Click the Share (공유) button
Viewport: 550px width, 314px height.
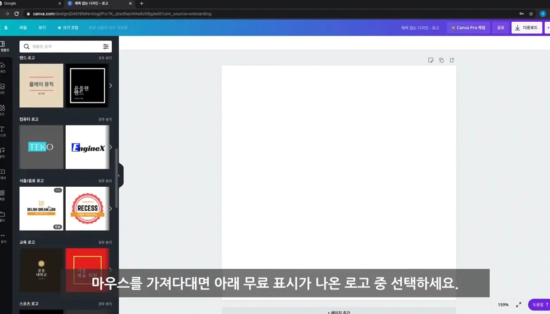(x=501, y=27)
